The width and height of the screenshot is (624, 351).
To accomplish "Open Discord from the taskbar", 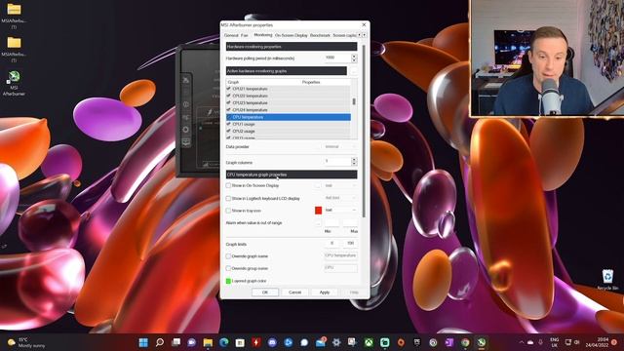I will tap(272, 342).
